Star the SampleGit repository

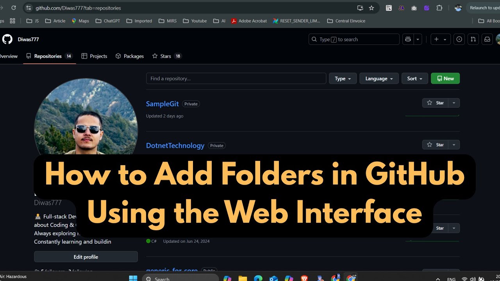pos(435,103)
